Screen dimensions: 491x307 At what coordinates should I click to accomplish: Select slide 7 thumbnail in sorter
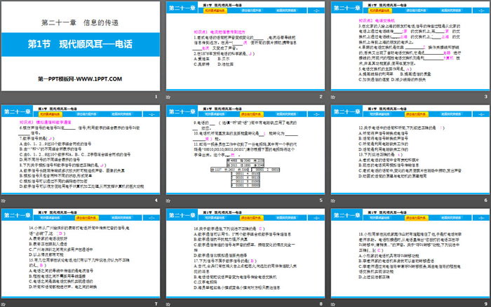click(x=81, y=253)
